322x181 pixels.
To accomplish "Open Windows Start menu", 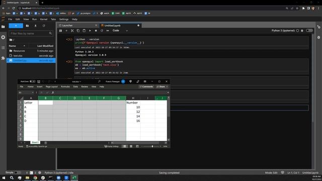I will click(x=4, y=177).
